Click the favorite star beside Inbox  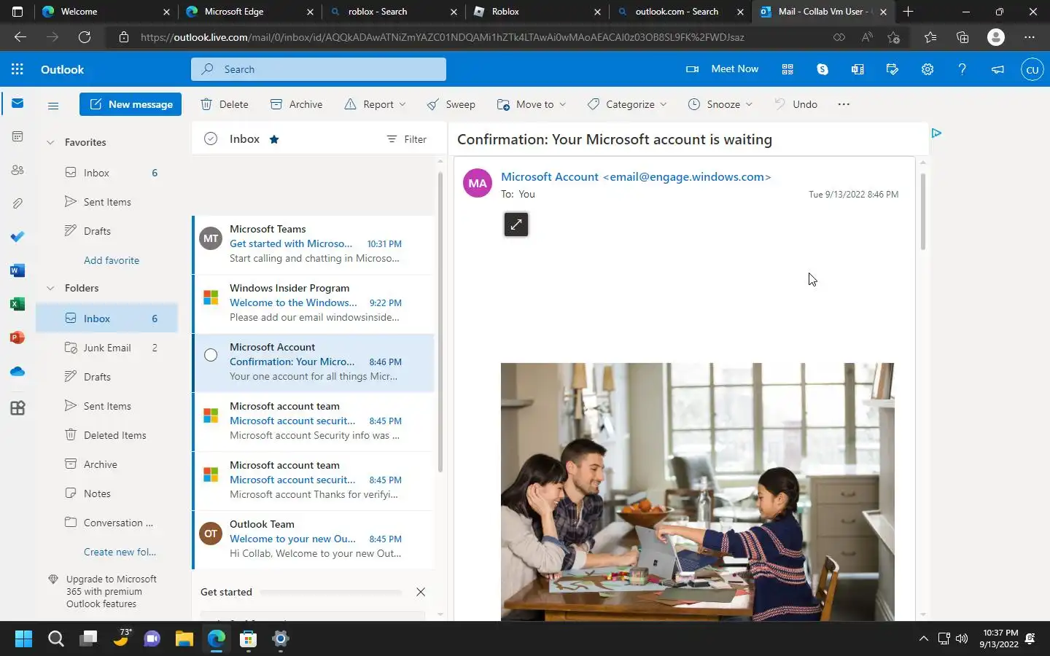274,139
